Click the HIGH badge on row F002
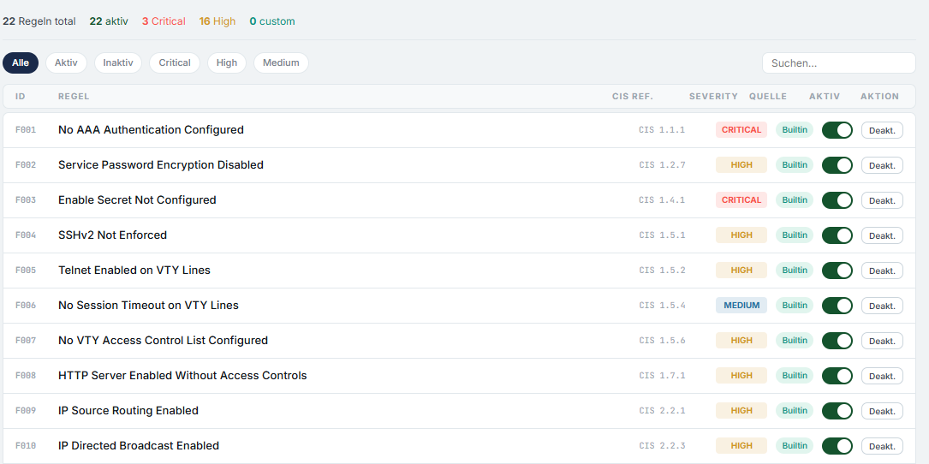 point(741,164)
